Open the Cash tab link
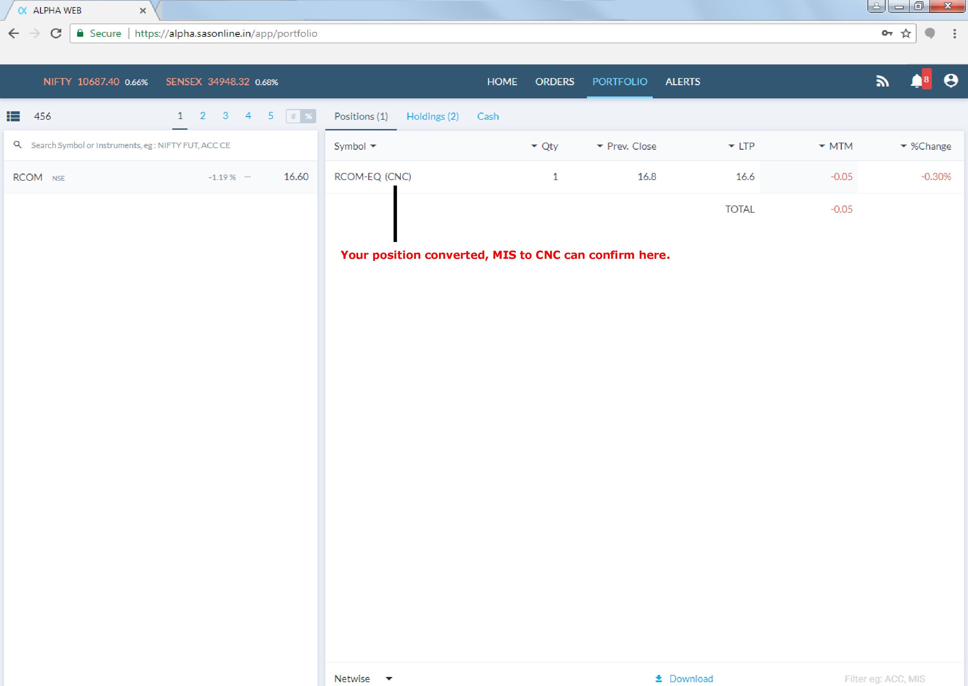This screenshot has height=686, width=968. [x=488, y=116]
